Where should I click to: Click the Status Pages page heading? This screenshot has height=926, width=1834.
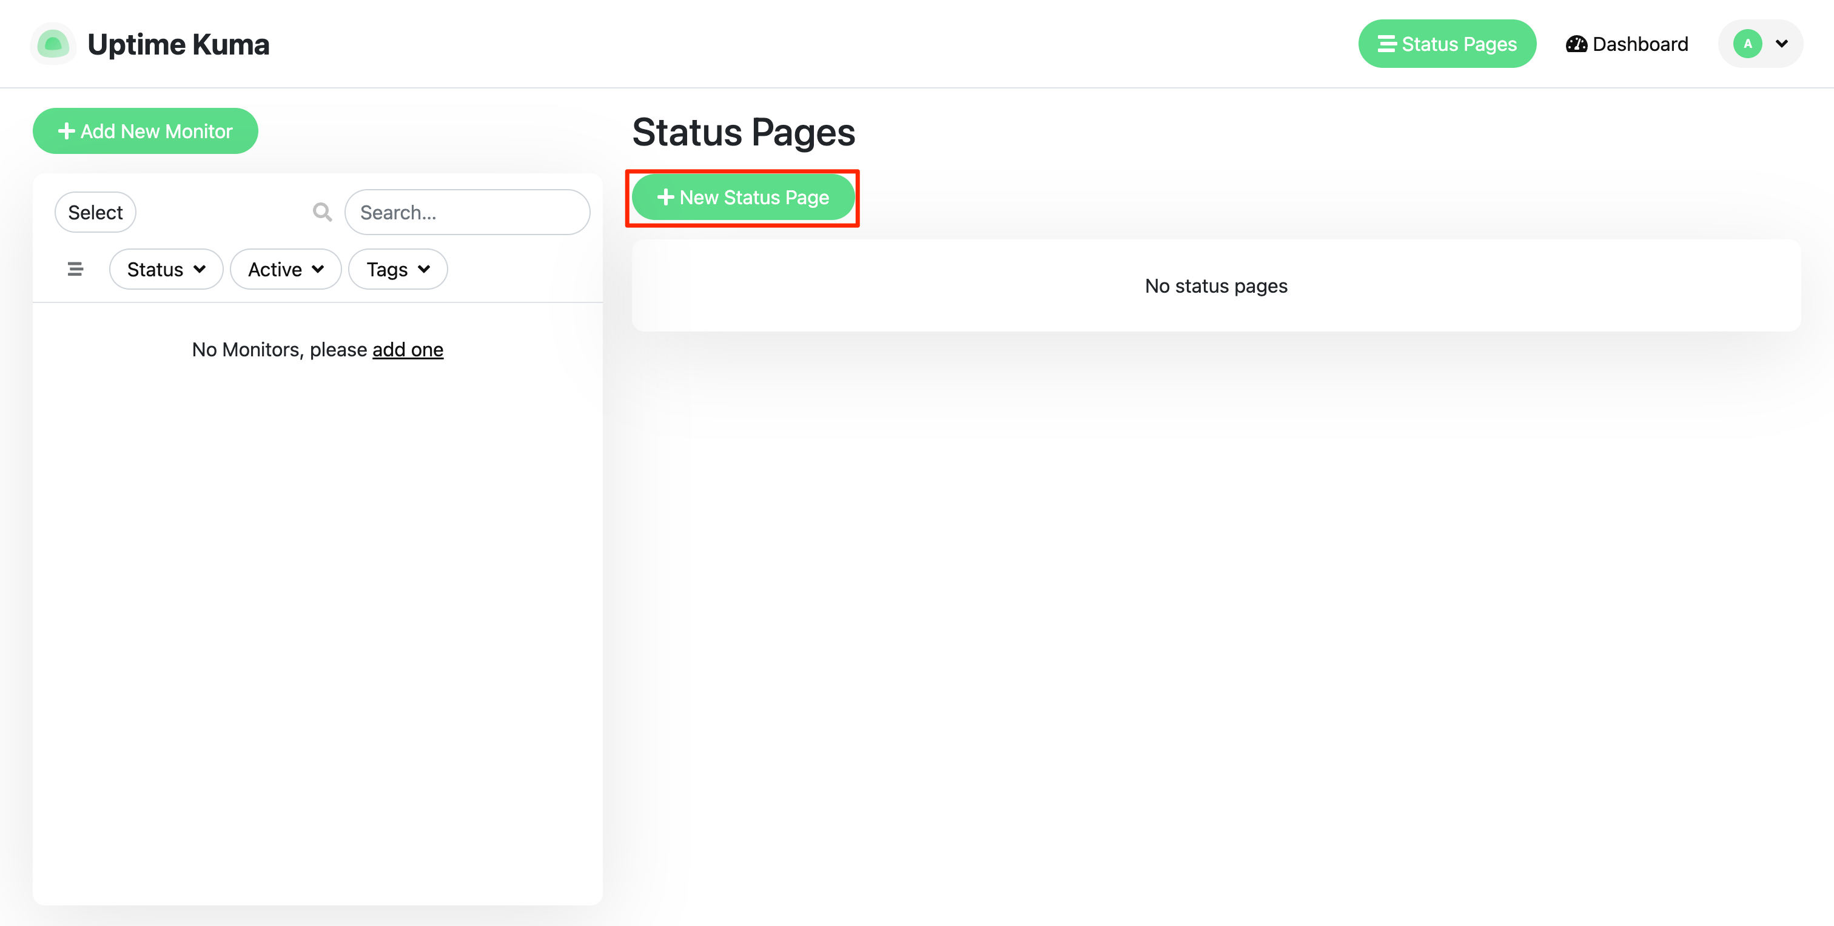click(x=742, y=132)
